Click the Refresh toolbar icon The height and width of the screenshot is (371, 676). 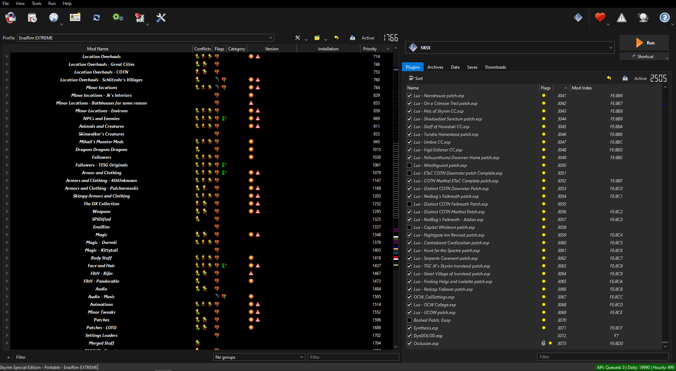click(96, 18)
